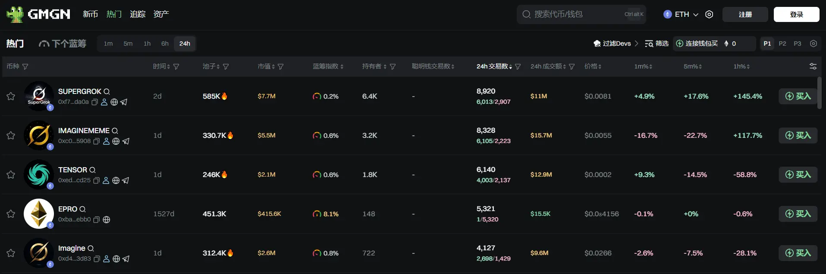Click the token list vertical scrollbar
826x274 pixels.
[820, 93]
